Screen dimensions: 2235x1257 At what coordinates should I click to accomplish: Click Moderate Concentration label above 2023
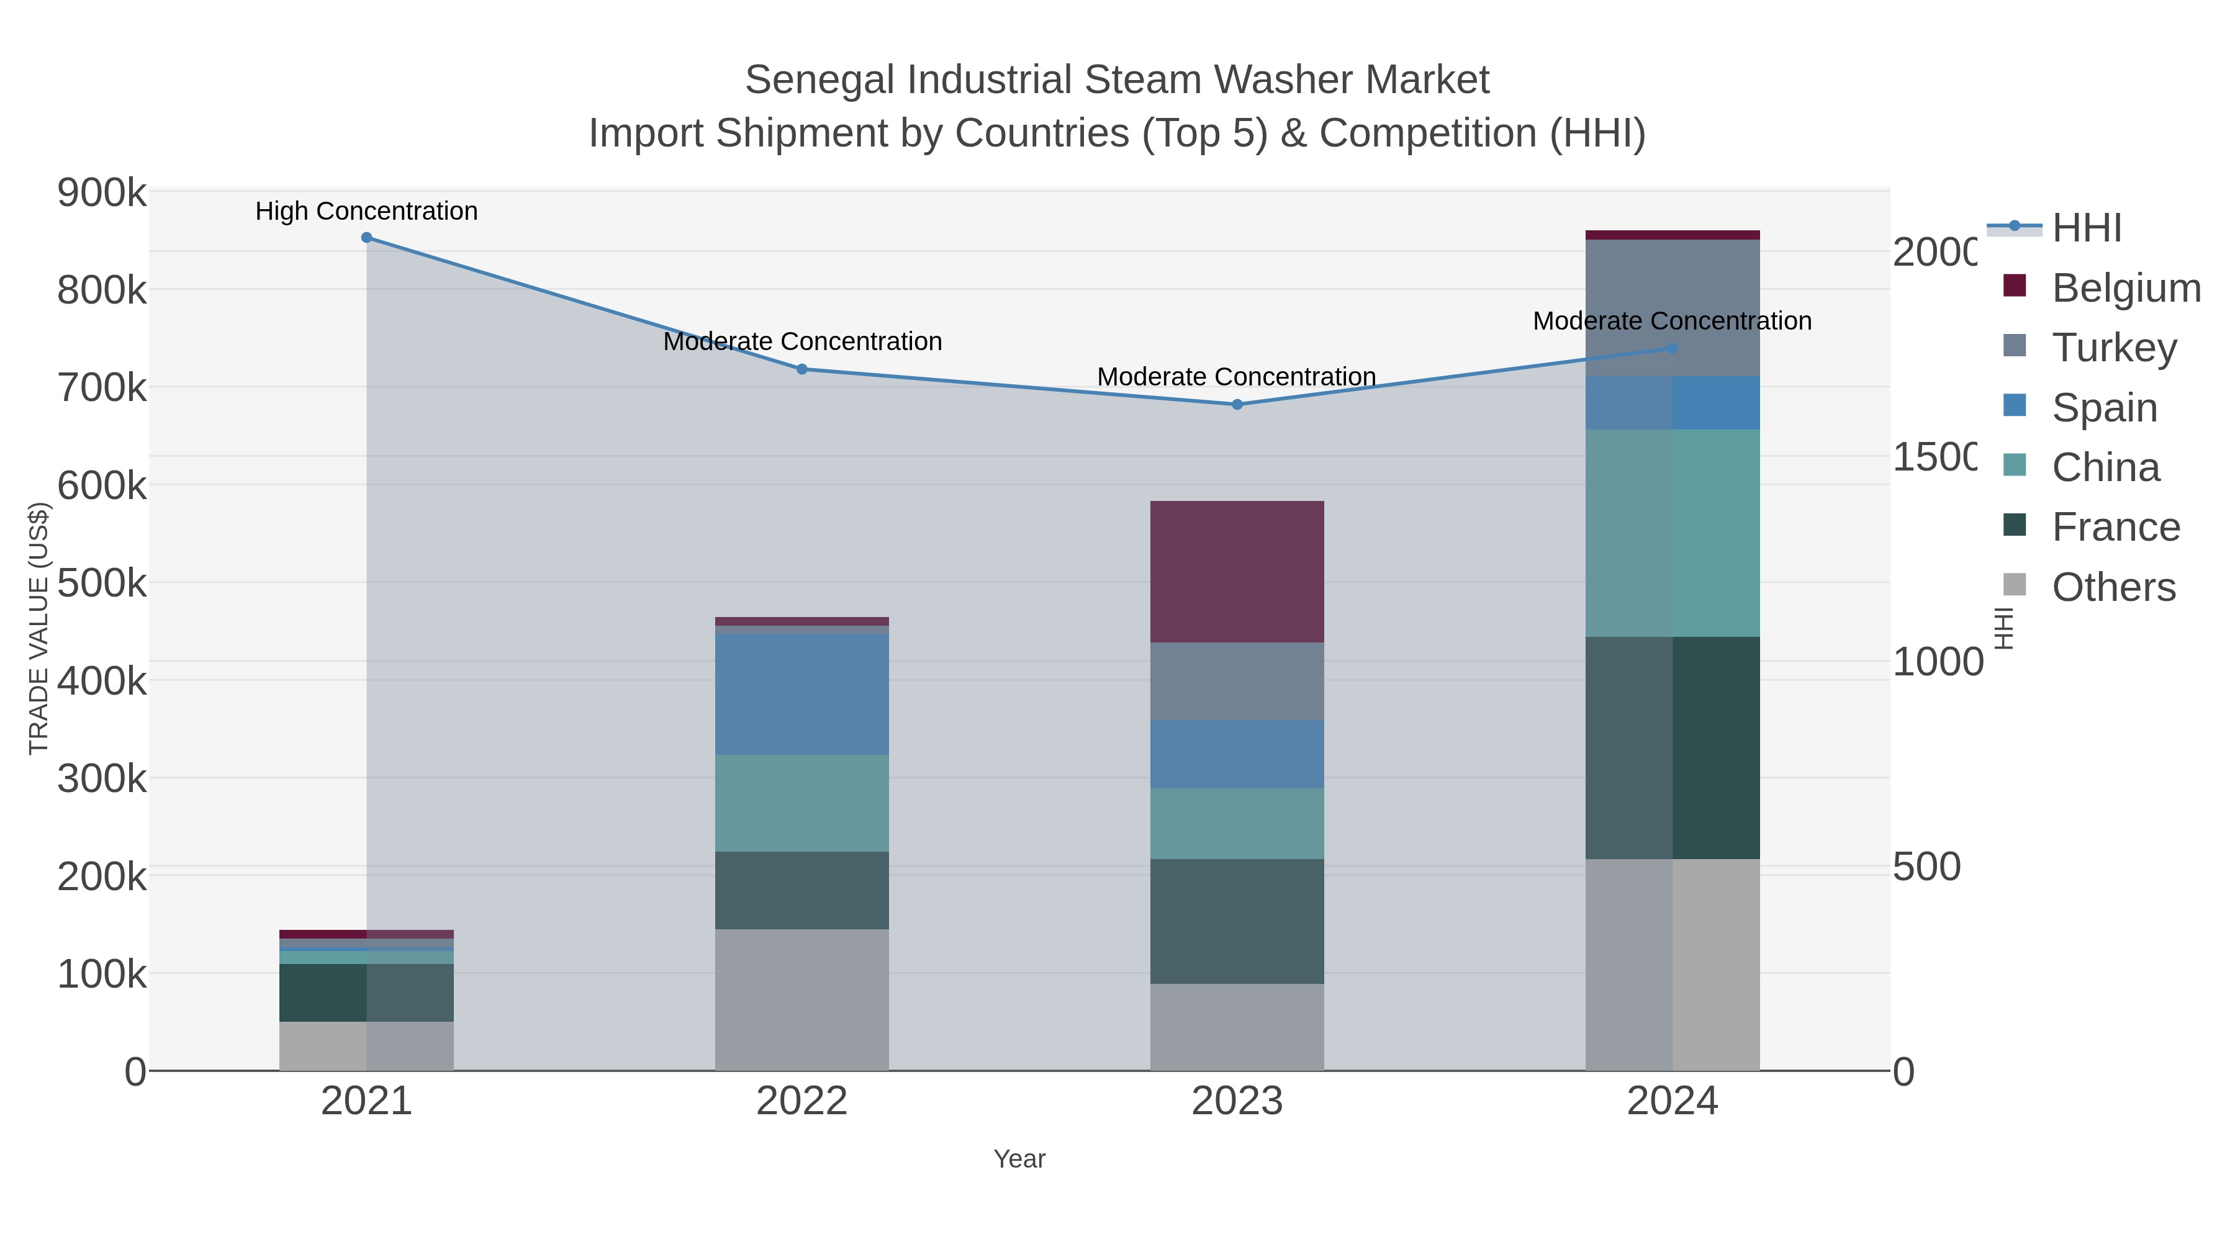(x=1237, y=377)
